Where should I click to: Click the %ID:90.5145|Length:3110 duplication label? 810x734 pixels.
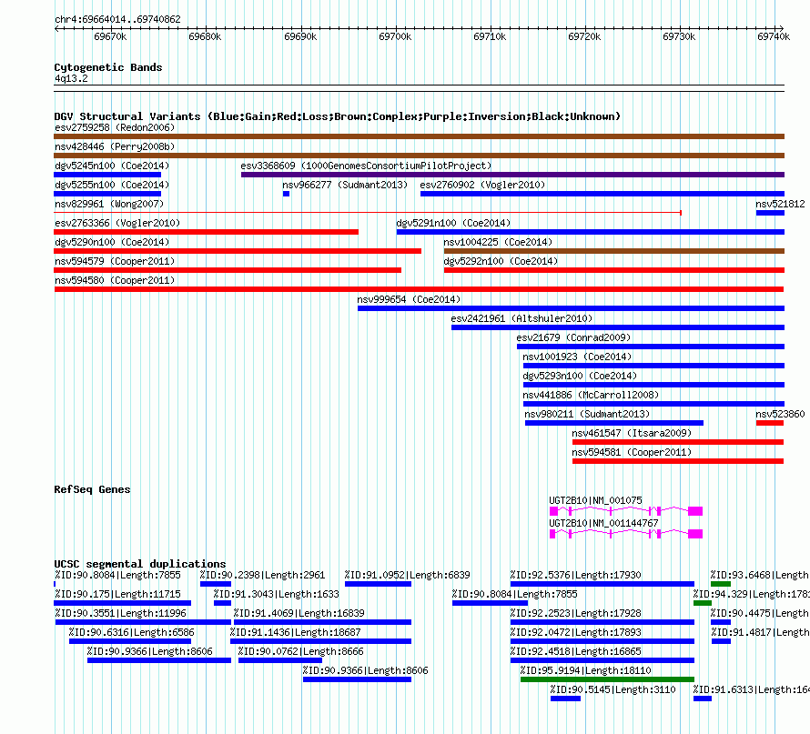tap(613, 689)
